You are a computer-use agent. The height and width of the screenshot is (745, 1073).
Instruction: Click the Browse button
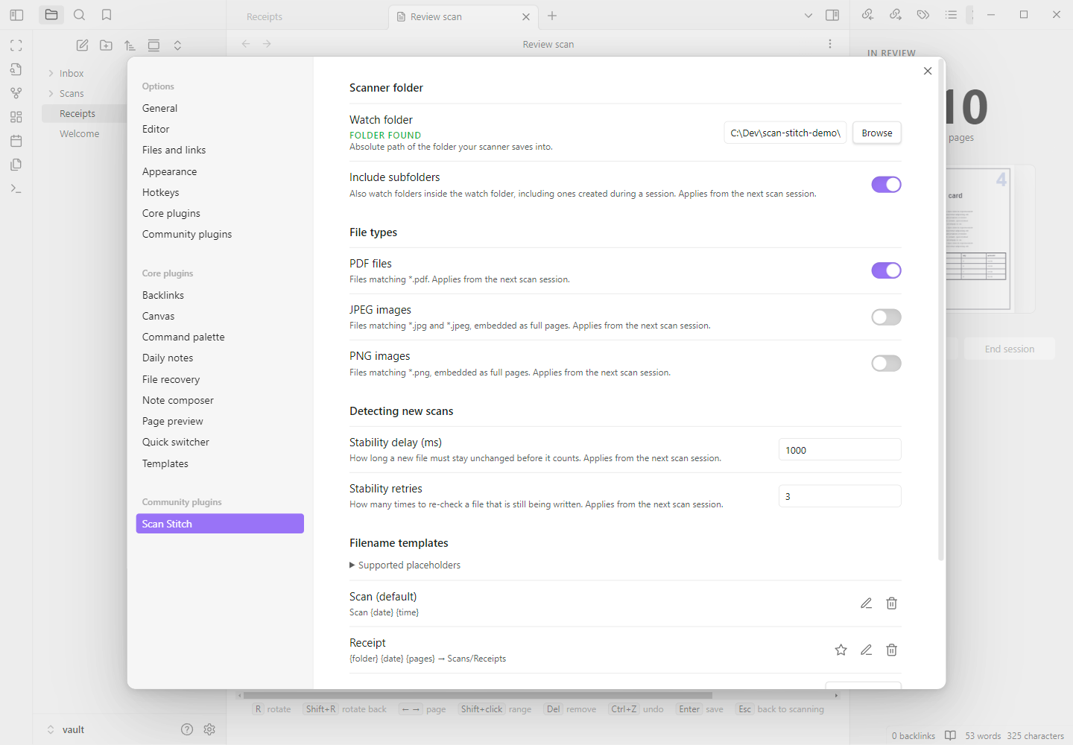(x=877, y=133)
